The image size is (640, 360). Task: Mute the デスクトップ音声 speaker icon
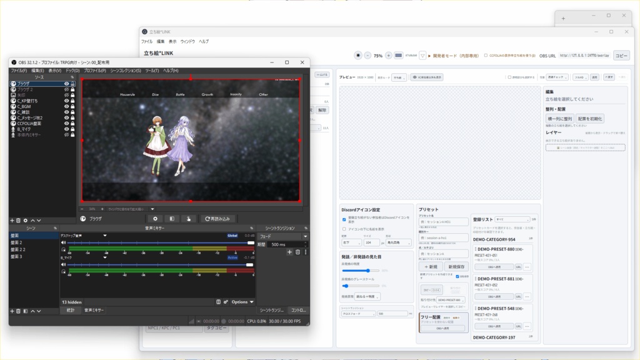[63, 242]
